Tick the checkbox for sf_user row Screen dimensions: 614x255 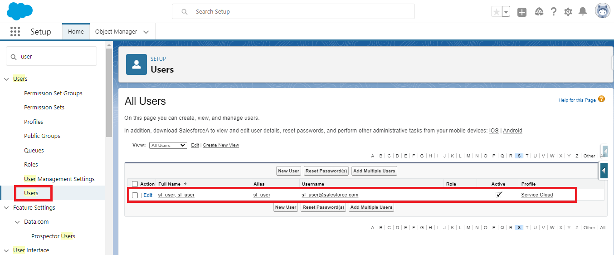[135, 195]
